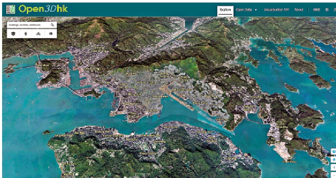Click the home view button at right edge
Image resolution: width=336 pixels, height=178 pixels.
(333, 159)
